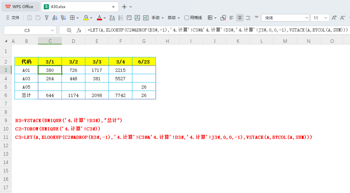Click the filter funnel icon
The height and width of the screenshot is (193, 350).
click(46, 18)
